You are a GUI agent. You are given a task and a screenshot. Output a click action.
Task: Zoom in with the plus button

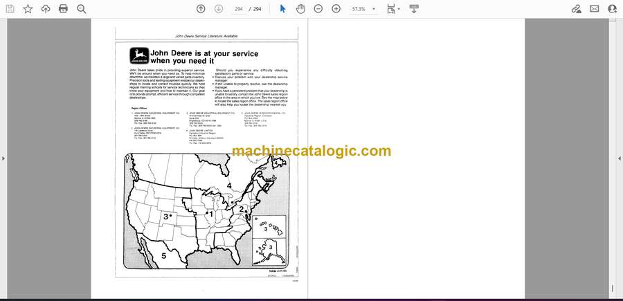[x=336, y=9]
